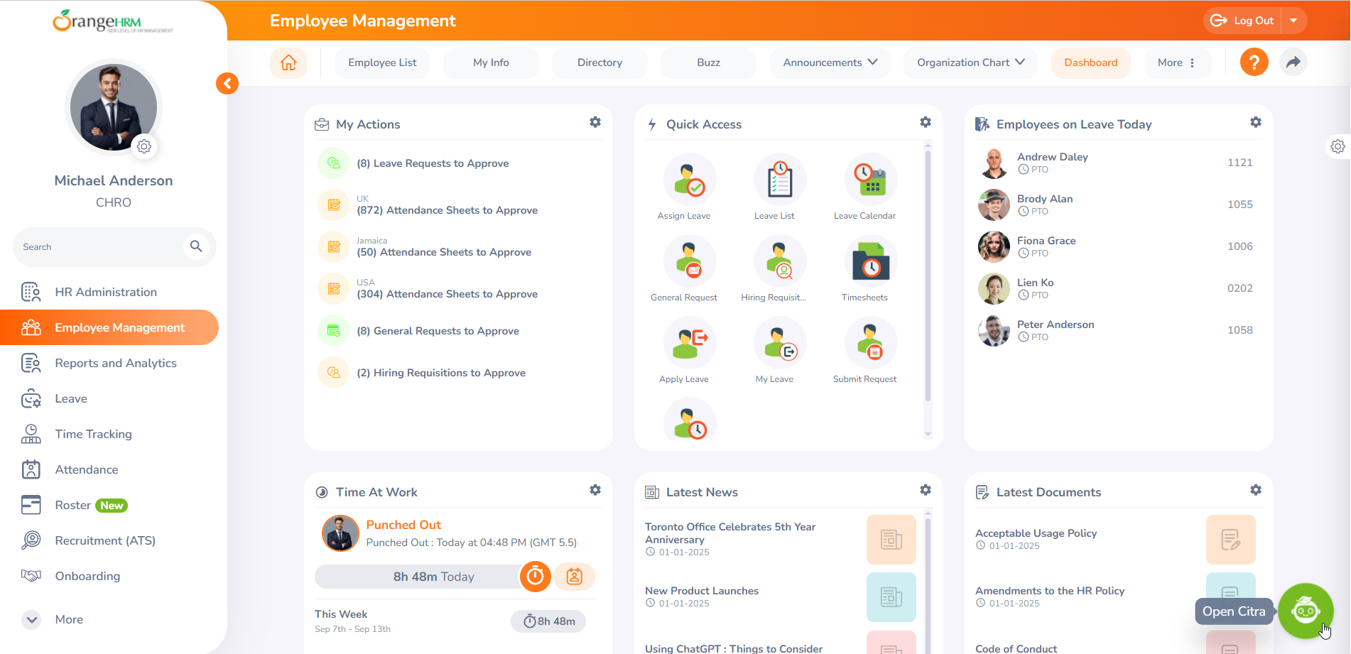The height and width of the screenshot is (654, 1351).
Task: Open the Citra chatbot assistant
Action: [1305, 611]
